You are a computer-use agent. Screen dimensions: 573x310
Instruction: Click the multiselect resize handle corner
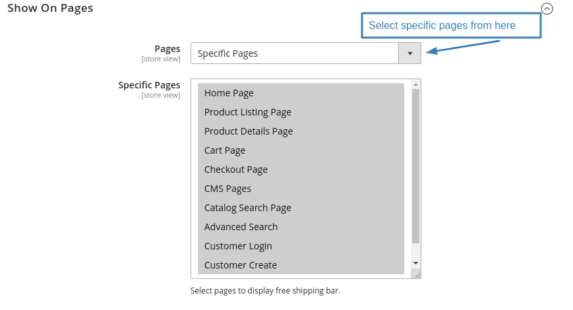(x=417, y=274)
